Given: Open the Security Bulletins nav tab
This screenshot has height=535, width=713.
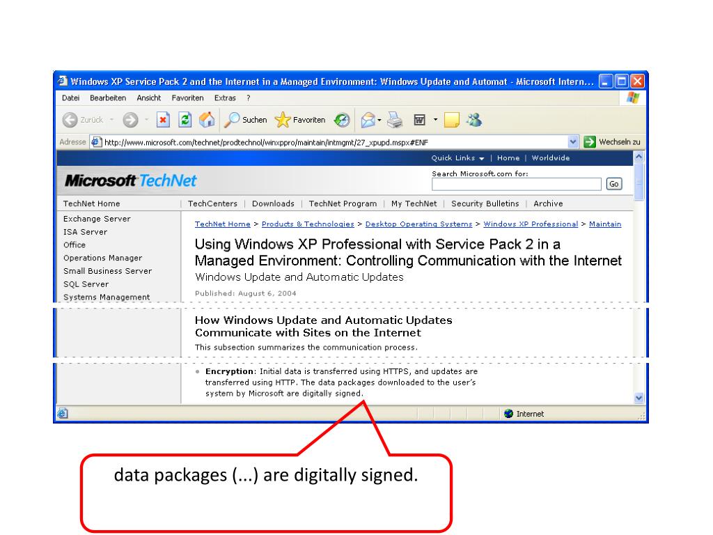Looking at the screenshot, I should (x=485, y=203).
